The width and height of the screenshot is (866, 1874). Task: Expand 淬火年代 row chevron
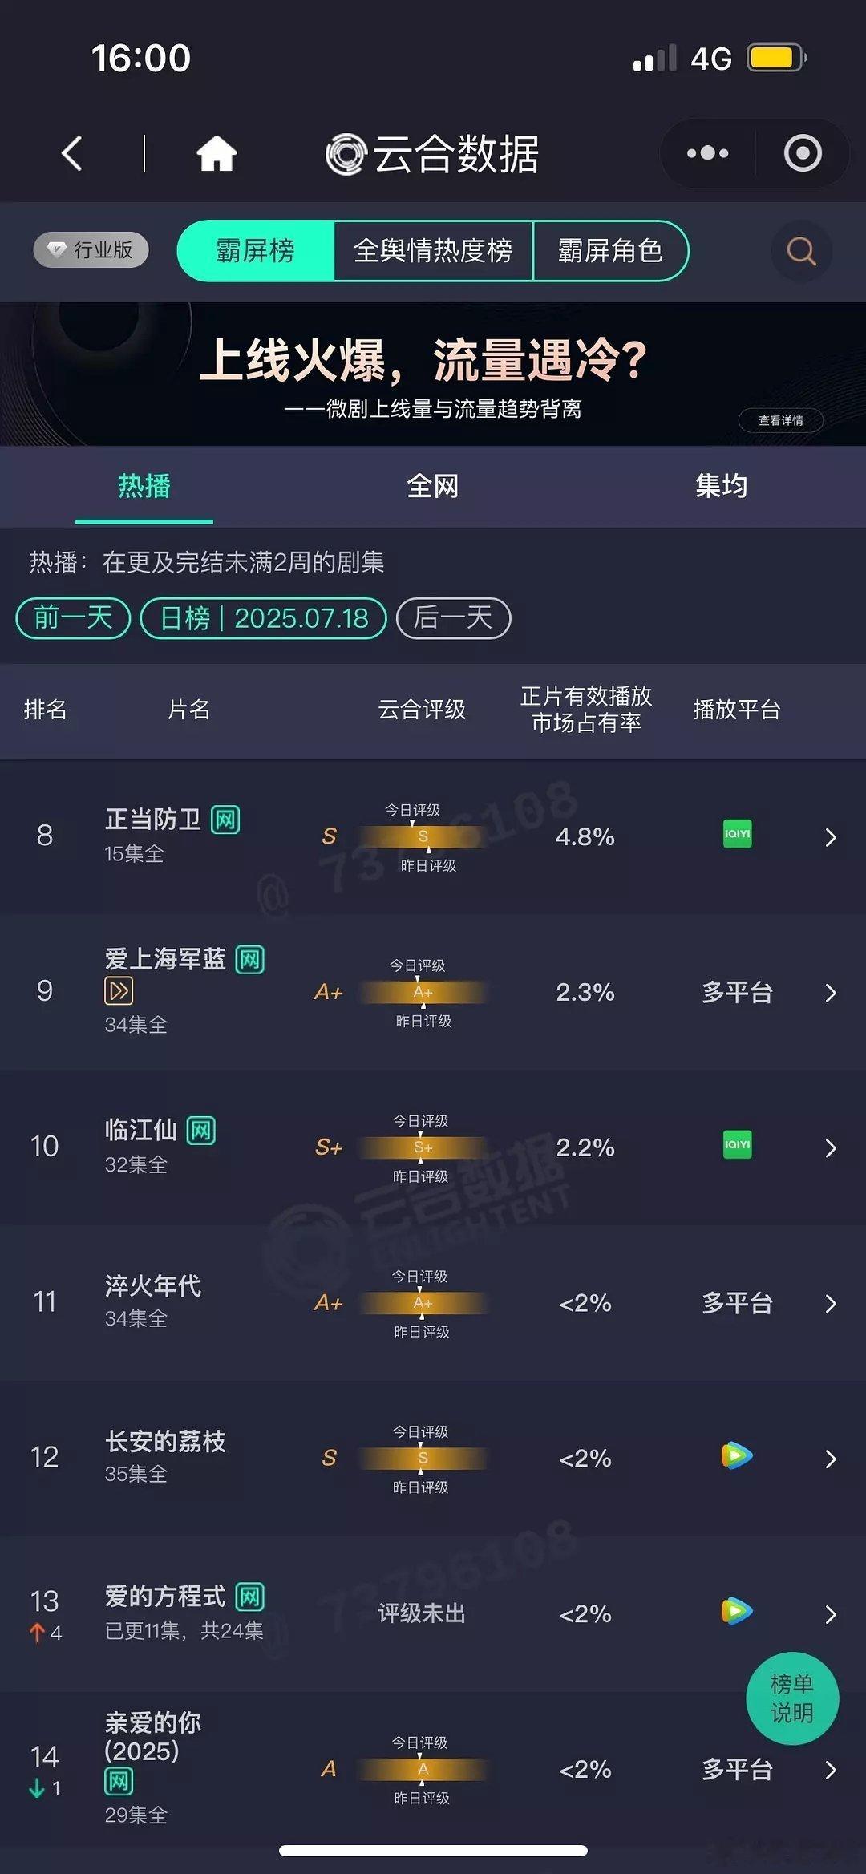pyautogui.click(x=831, y=1303)
